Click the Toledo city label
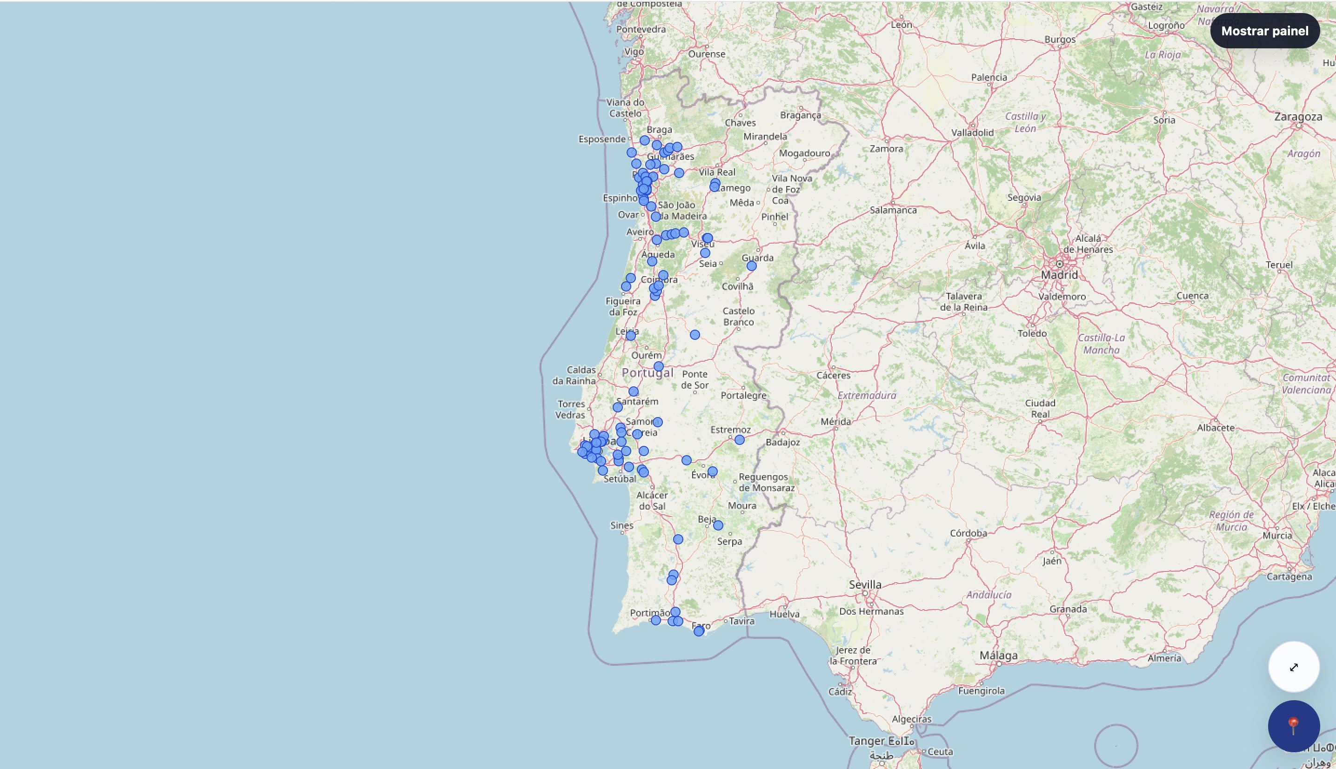The height and width of the screenshot is (769, 1336). [x=1032, y=334]
